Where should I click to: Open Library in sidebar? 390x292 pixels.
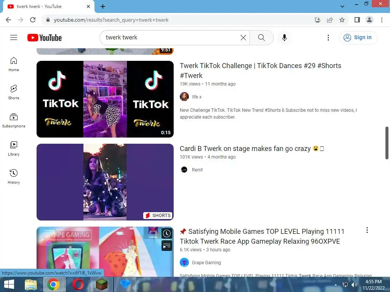pos(14,149)
